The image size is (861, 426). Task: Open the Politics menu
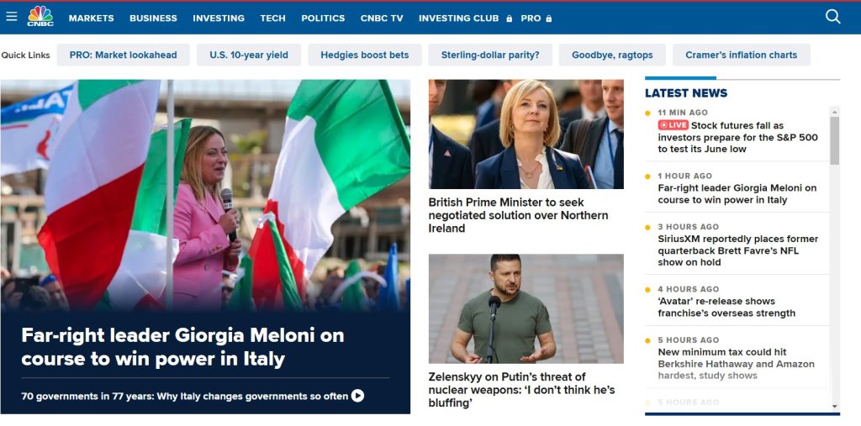coord(323,18)
